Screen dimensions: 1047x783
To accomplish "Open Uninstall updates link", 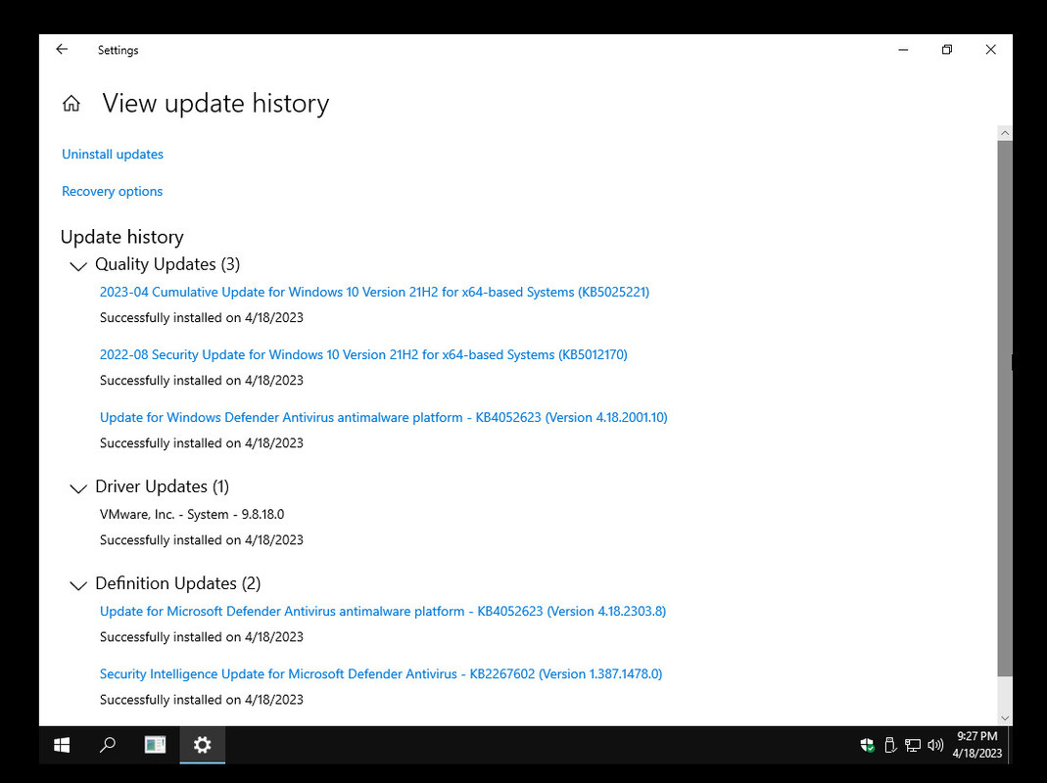I will tap(113, 155).
